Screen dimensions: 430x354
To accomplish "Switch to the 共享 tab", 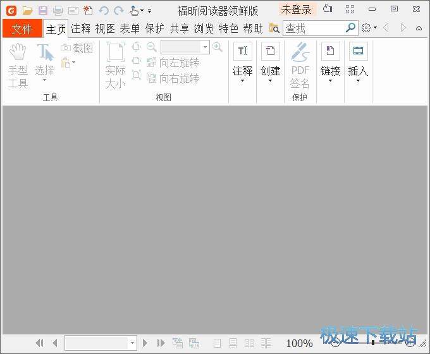I will (x=180, y=28).
